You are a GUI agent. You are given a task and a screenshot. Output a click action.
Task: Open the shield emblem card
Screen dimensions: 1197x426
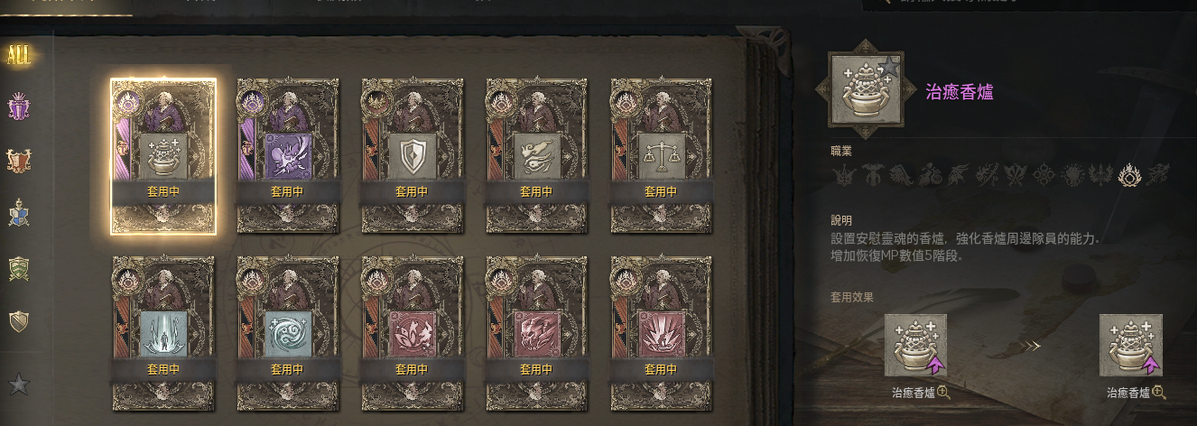coord(413,155)
